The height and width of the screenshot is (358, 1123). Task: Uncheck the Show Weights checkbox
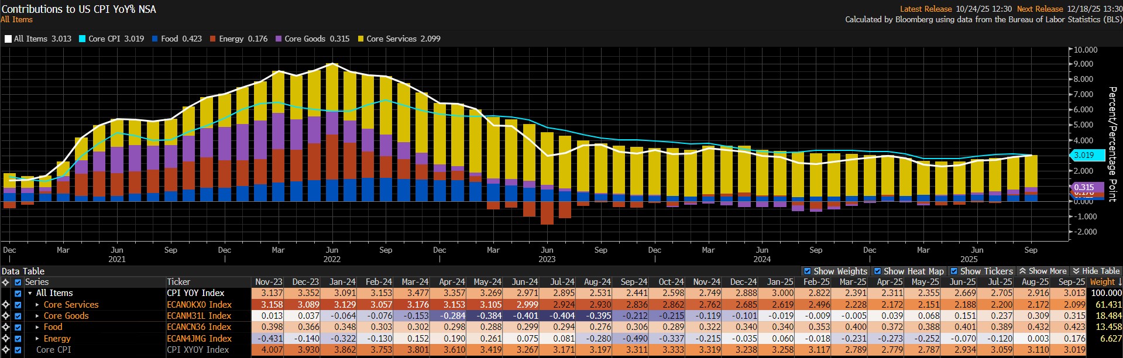tap(808, 271)
